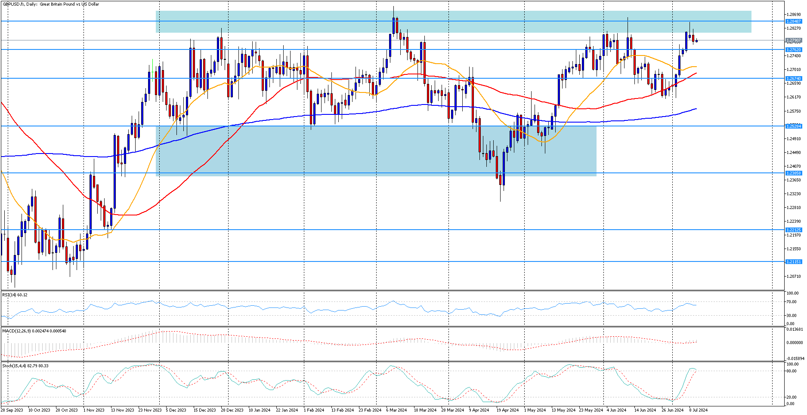807x415 pixels.
Task: Click the 1.22810 price scale label
Action: click(794, 208)
